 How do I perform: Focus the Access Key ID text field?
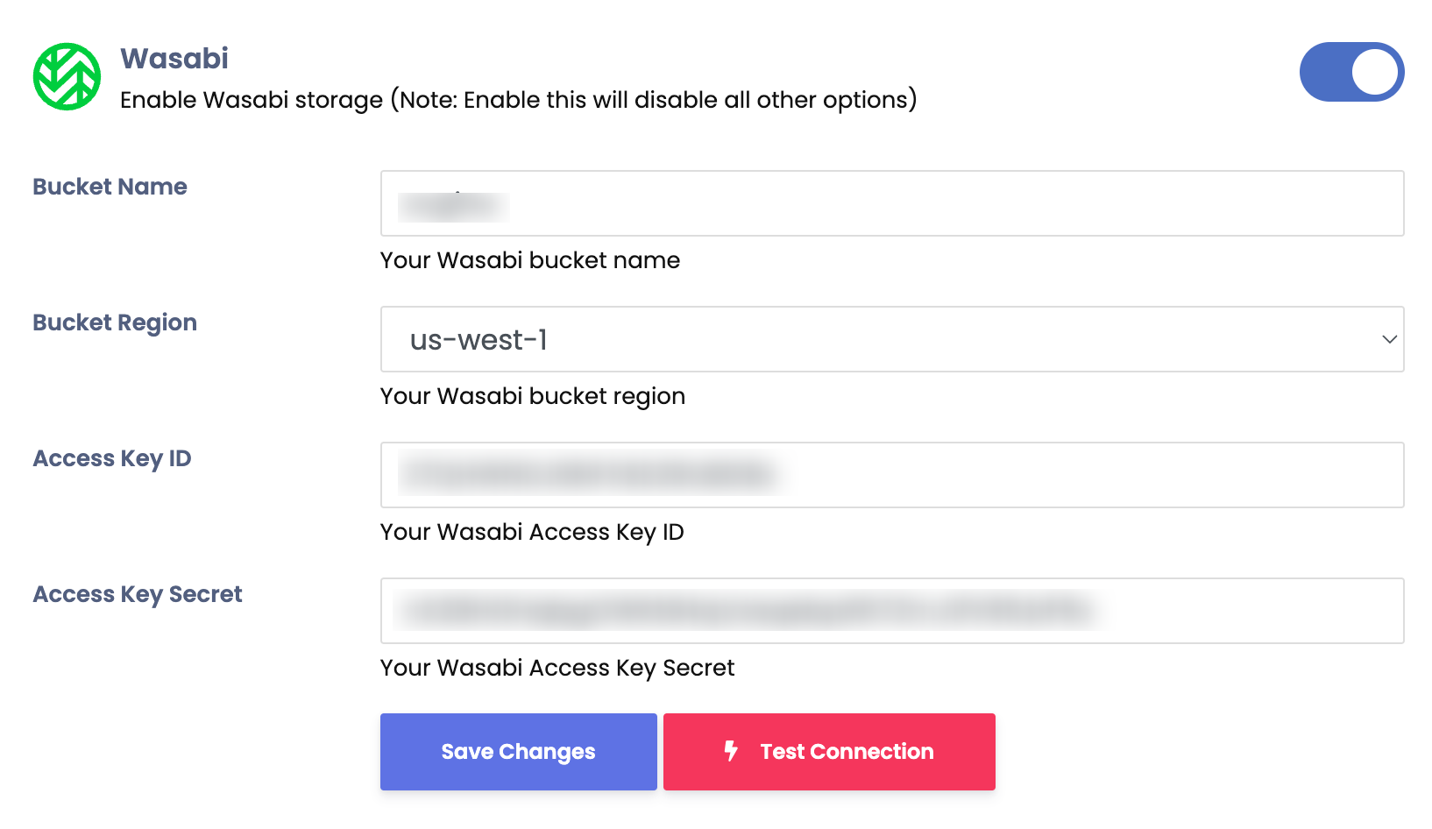891,475
